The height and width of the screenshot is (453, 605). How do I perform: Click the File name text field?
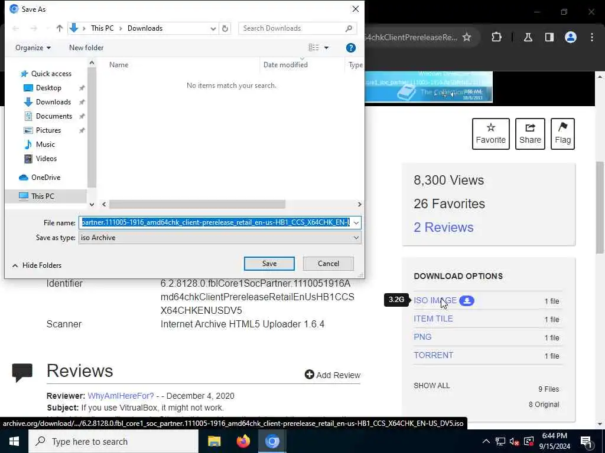pos(215,222)
